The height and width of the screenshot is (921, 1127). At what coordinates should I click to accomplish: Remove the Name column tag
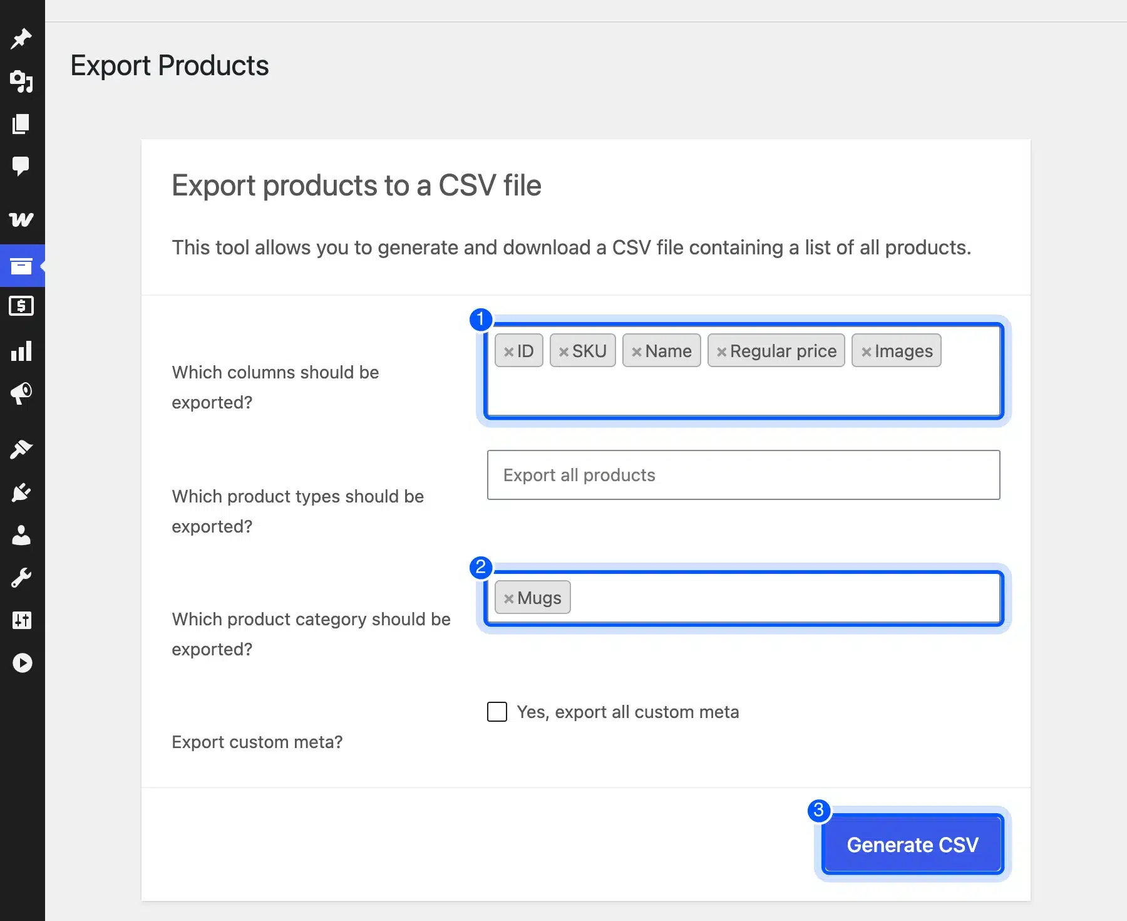pos(637,351)
